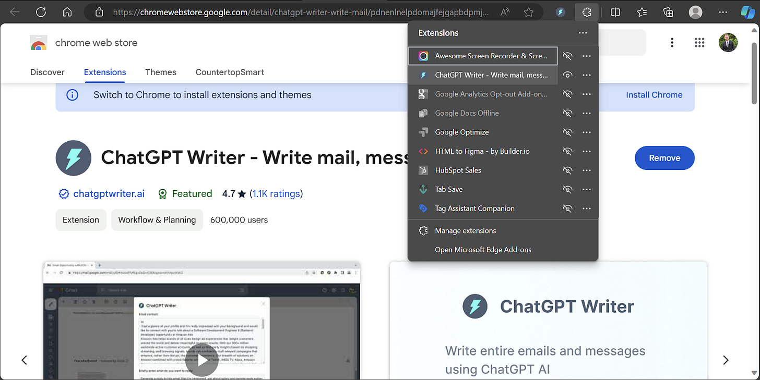Click the Extension category chip
Screen dimensions: 760x380
[81, 220]
